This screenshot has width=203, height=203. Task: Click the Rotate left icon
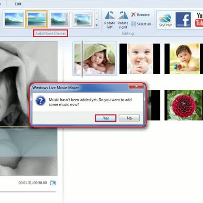click(x=110, y=20)
